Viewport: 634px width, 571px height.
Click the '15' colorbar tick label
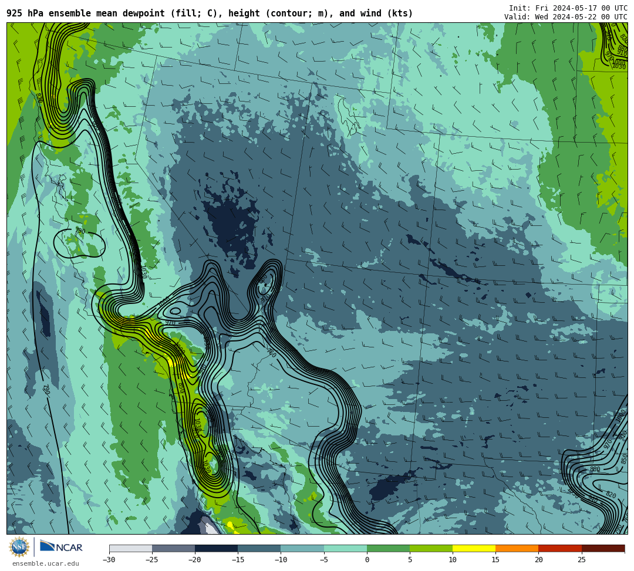pos(495,560)
